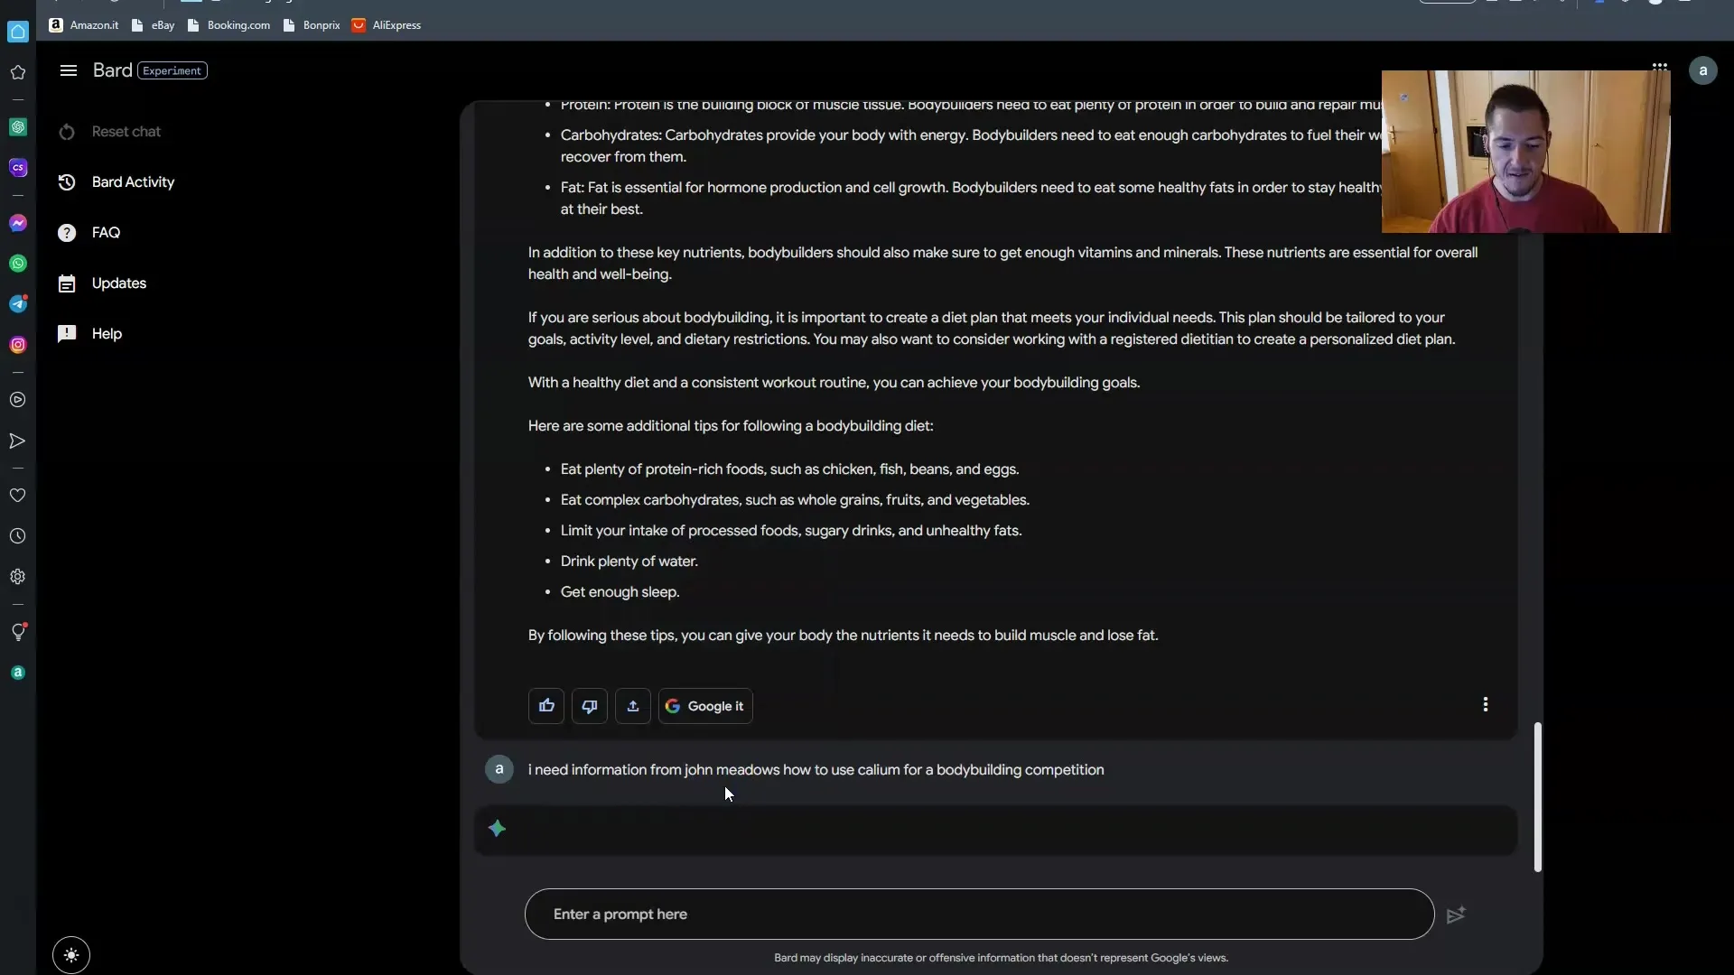Click the Google It button
This screenshot has height=975, width=1734.
[x=704, y=705]
